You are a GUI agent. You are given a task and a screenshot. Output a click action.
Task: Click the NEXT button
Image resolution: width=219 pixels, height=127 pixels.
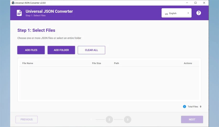192,120
